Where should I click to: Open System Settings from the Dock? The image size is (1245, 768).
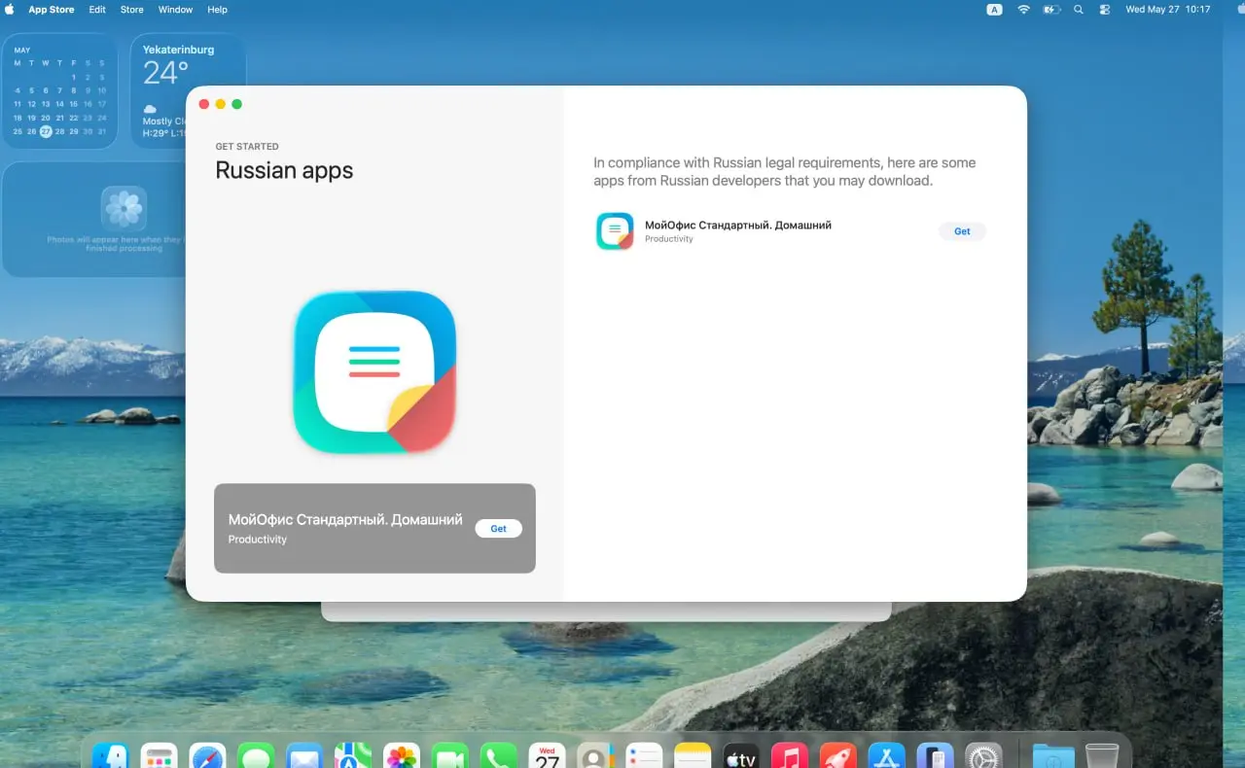click(983, 757)
